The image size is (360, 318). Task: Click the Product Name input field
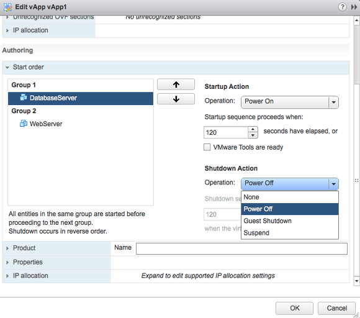click(x=241, y=248)
